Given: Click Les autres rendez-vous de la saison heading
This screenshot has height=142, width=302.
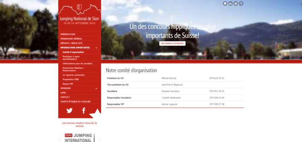Looking at the screenshot, I should [79, 124].
